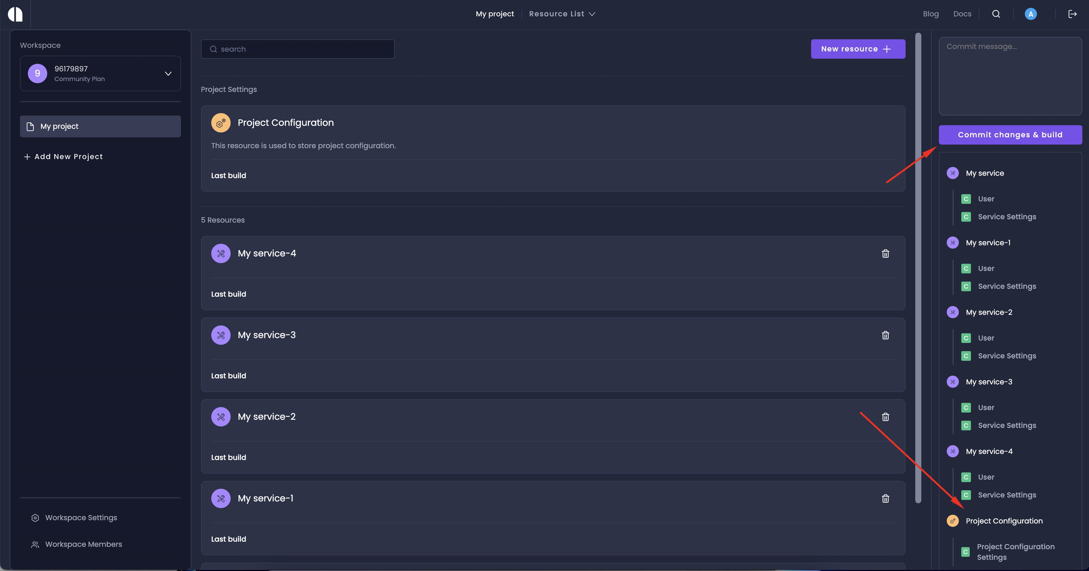Viewport: 1089px width, 571px height.
Task: Delete My service-2 using its trash icon
Action: 886,417
